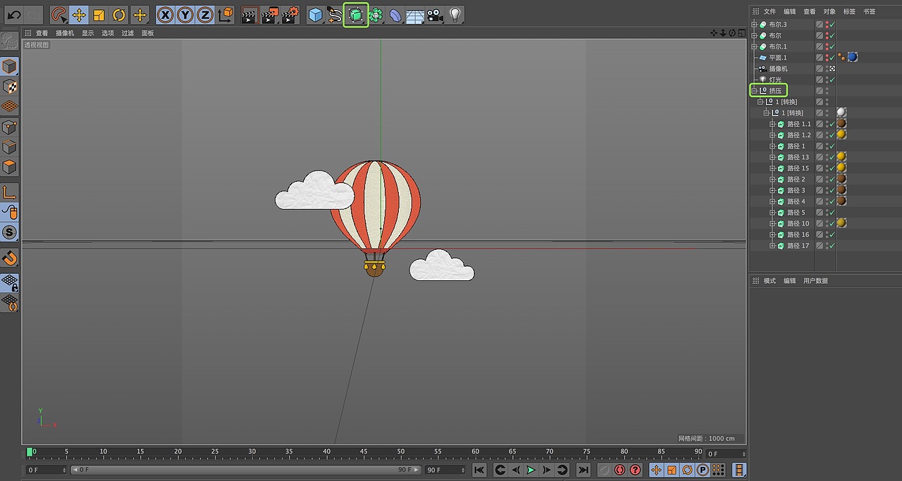The height and width of the screenshot is (481, 902).
Task: Open the viewport 摄像机 menu
Action: pos(65,33)
